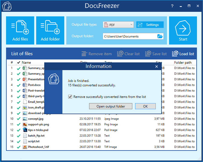Toggle checkmark for Presentation row 3

[x=19, y=80]
